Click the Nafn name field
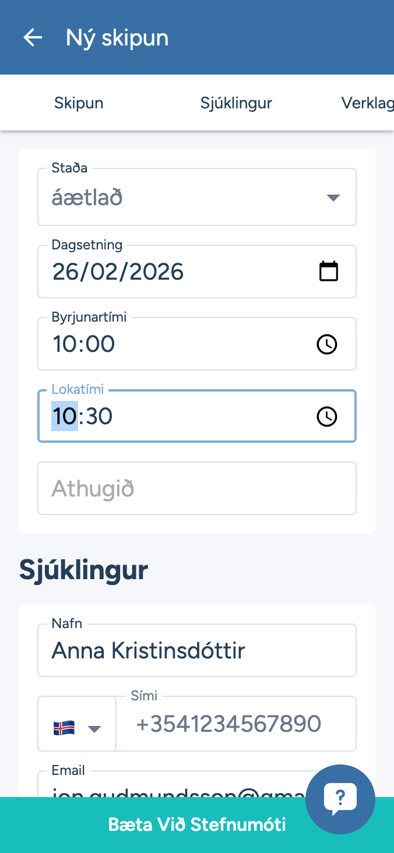Viewport: 394px width, 853px height. [197, 650]
